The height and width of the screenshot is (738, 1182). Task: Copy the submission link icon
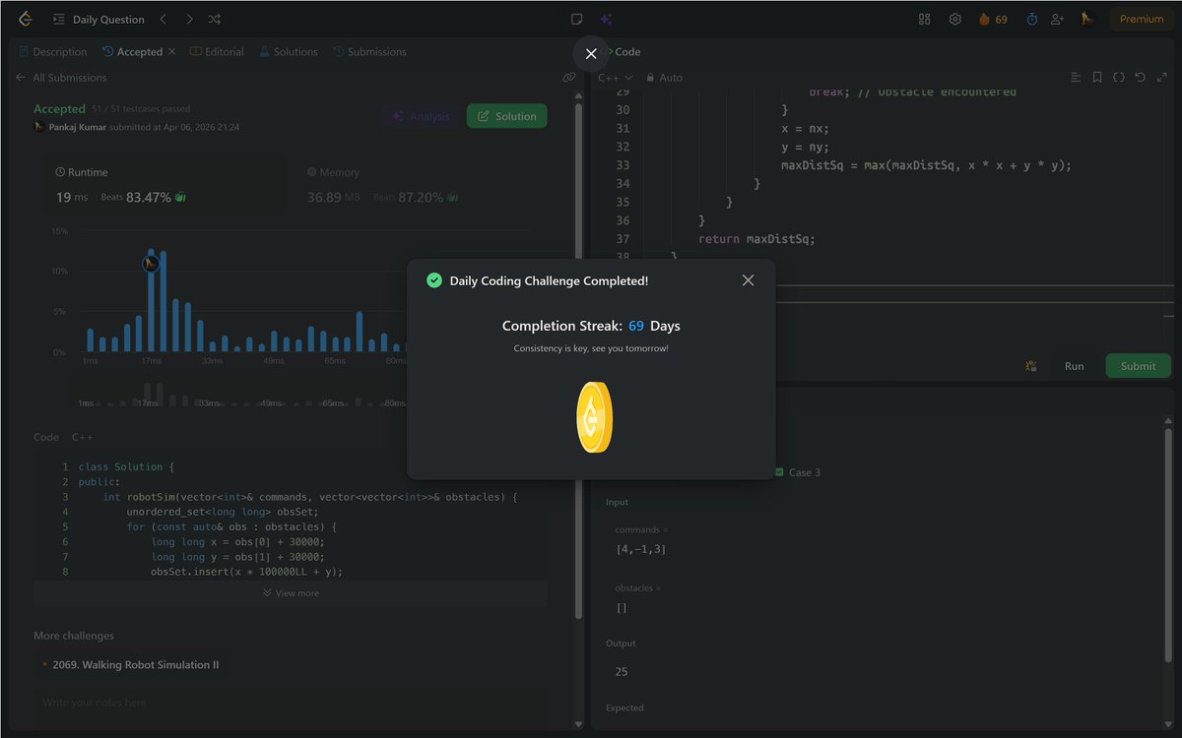coord(568,78)
